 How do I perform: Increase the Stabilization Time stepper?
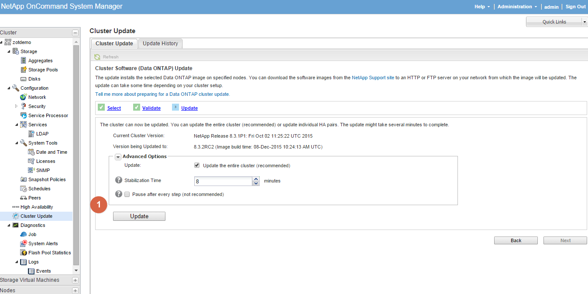pos(256,179)
